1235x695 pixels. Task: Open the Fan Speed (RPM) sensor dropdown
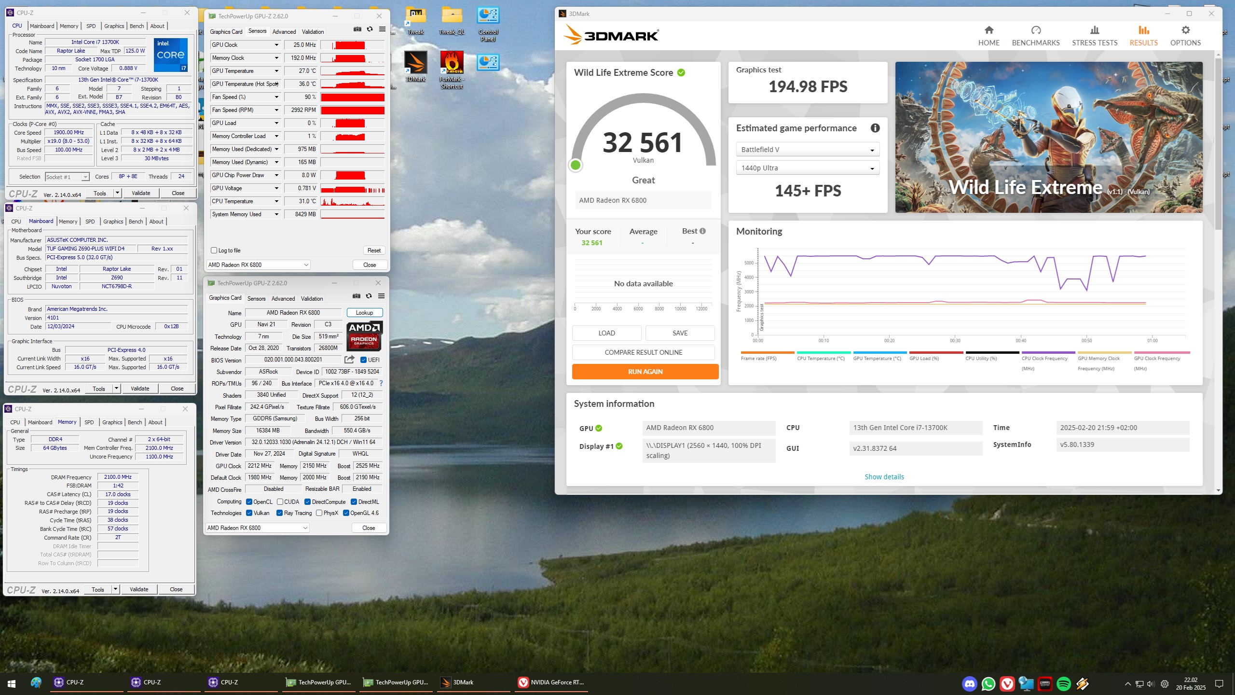tap(276, 110)
